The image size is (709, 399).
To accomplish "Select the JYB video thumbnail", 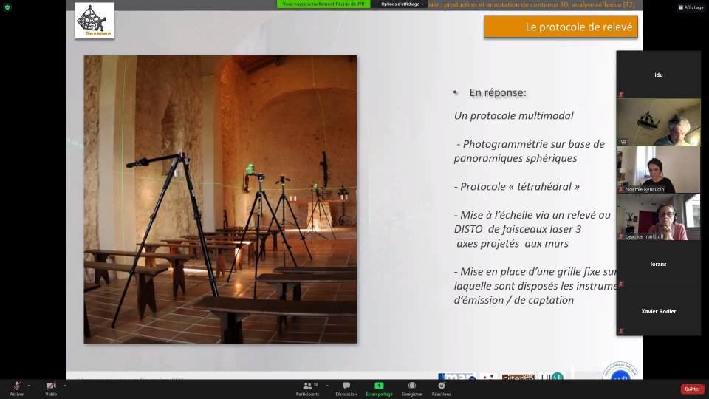I will [658, 122].
